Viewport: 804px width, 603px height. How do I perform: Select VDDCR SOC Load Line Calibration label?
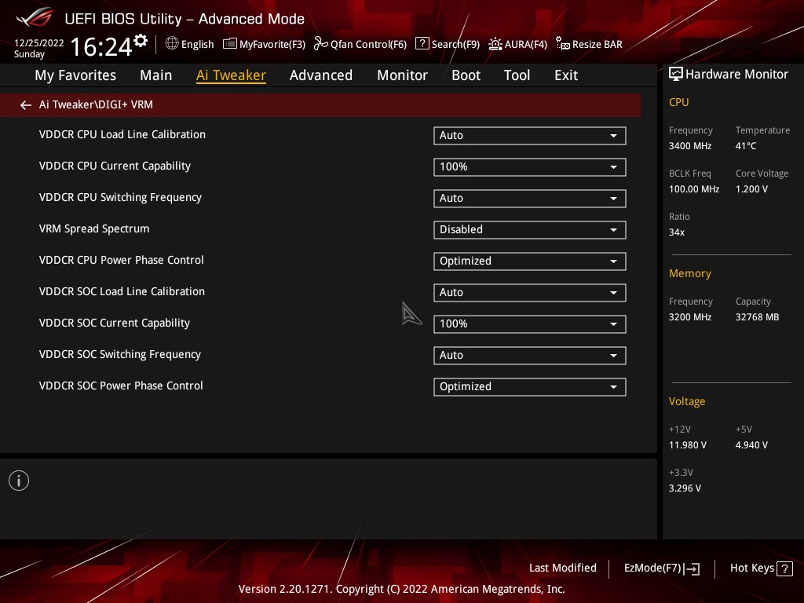point(122,291)
